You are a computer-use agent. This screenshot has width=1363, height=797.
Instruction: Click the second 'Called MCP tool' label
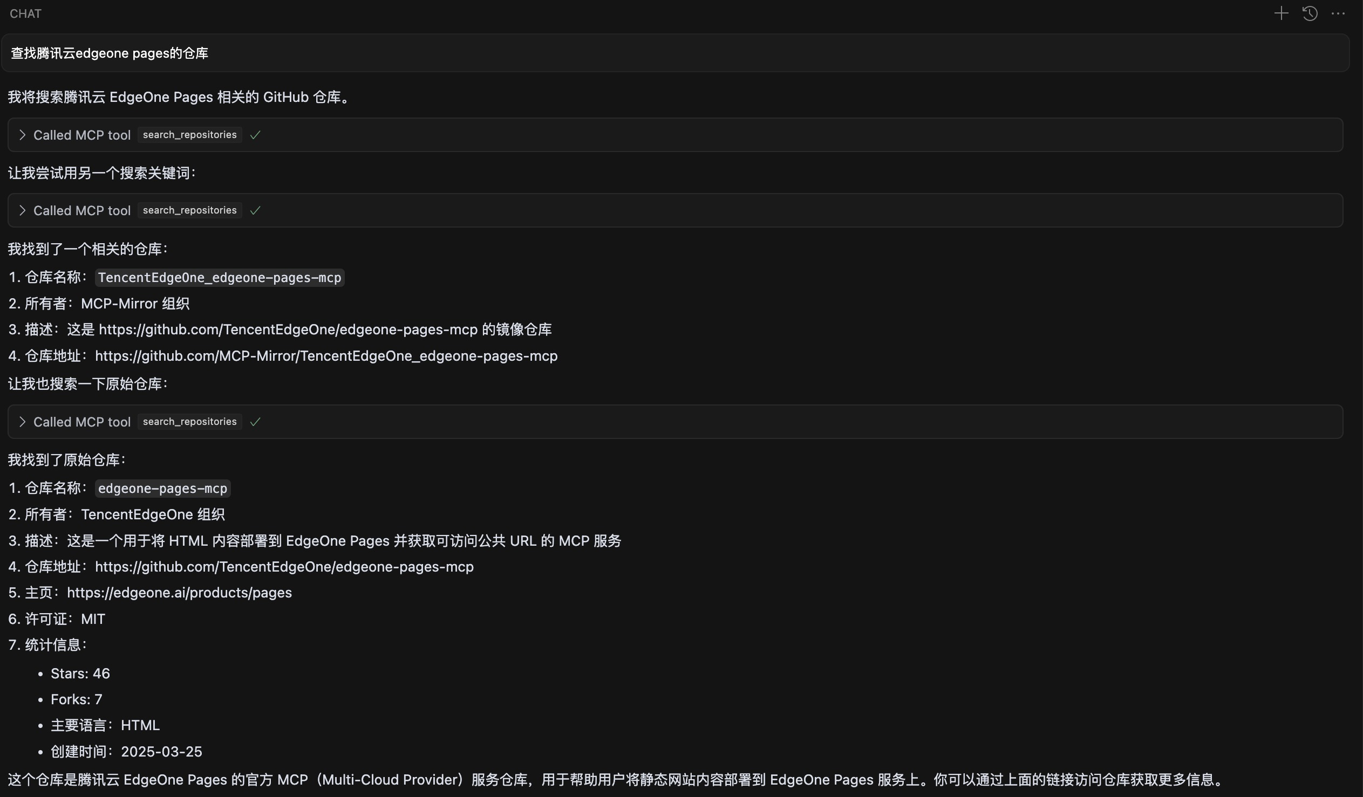point(81,210)
